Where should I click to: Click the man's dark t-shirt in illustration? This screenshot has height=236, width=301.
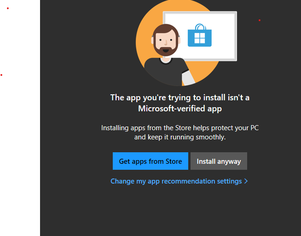click(x=165, y=72)
